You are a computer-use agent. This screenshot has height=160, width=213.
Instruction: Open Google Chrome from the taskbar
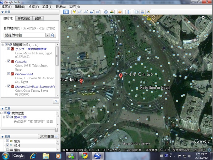point(84,156)
